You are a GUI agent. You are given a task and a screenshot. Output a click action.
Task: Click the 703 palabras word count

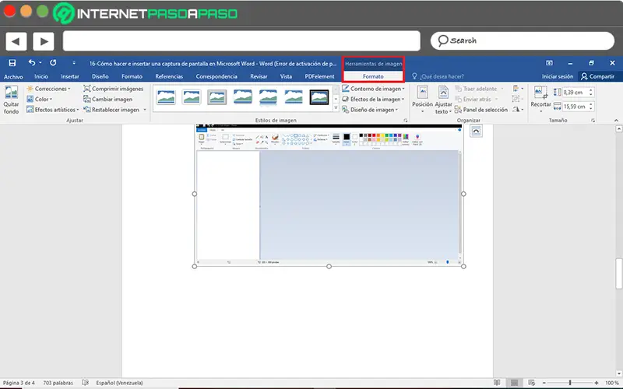[x=58, y=383]
